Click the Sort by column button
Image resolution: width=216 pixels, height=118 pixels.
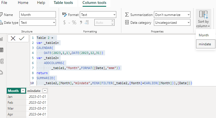click(203, 19)
